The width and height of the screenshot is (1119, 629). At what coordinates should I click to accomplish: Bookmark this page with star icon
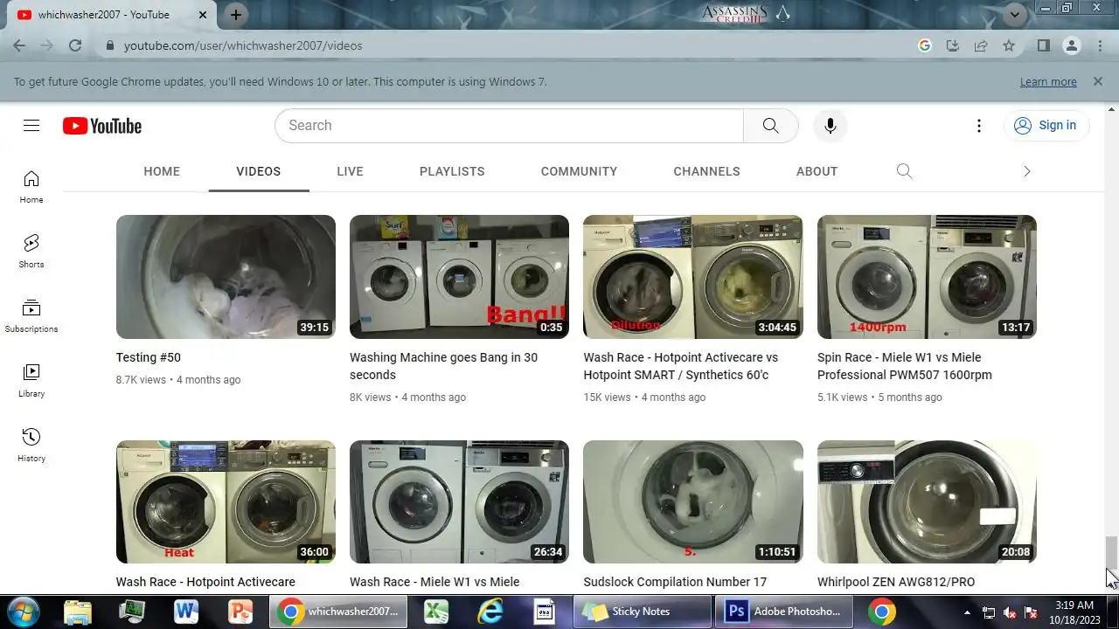coord(1009,45)
